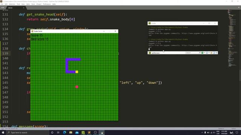
Task: Open the File menu in Sublime Text
Action: [x=2, y=4]
